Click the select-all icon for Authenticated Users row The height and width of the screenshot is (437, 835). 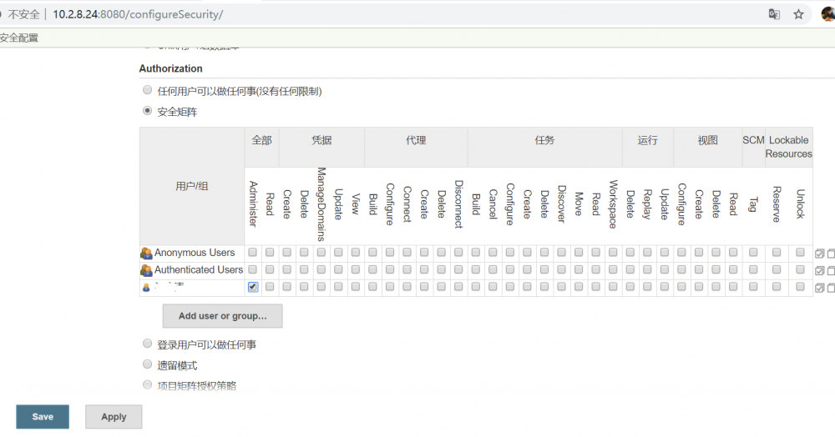[820, 270]
